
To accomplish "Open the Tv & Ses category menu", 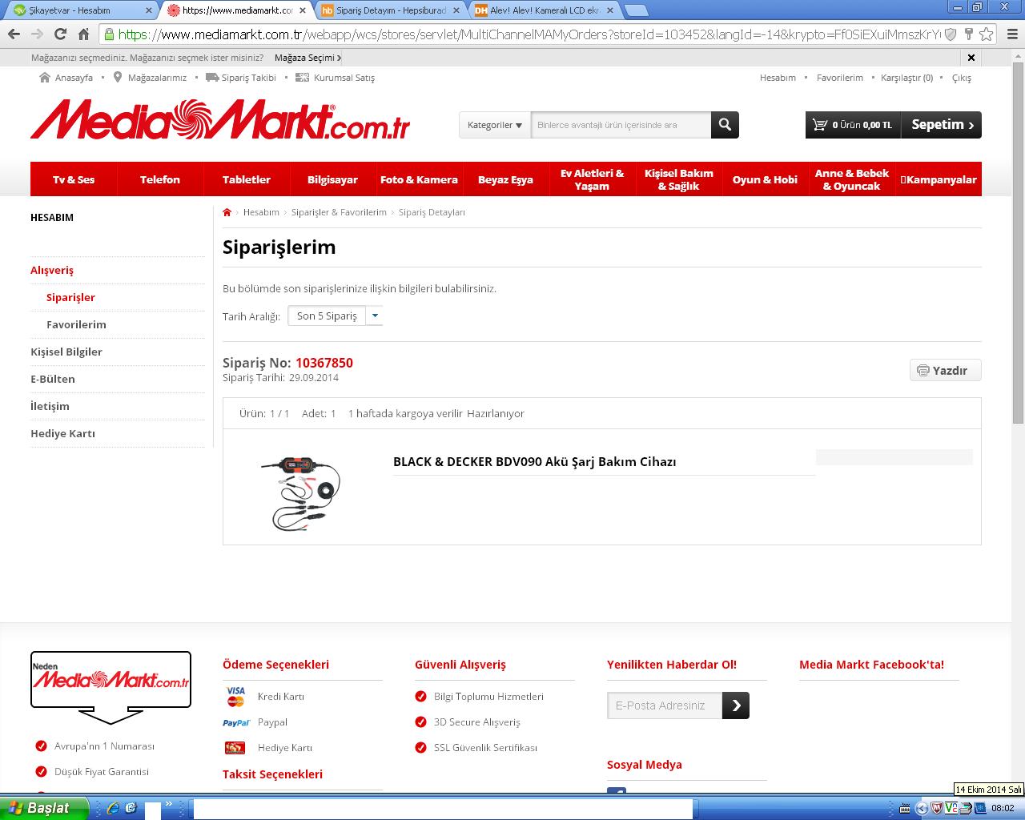I will [74, 179].
